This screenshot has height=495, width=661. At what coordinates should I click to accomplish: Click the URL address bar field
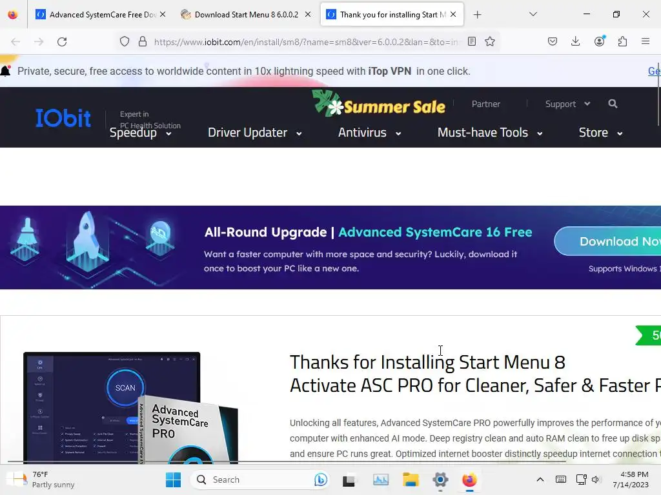click(305, 42)
